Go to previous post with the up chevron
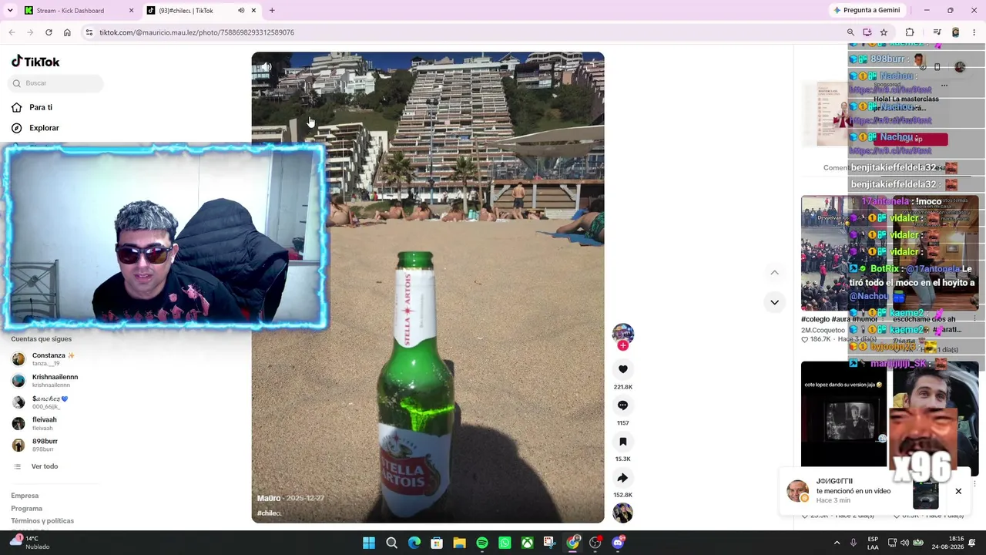 774,272
